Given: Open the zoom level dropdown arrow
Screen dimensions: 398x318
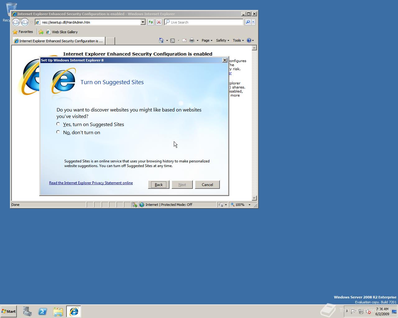Looking at the screenshot, I should [x=249, y=205].
